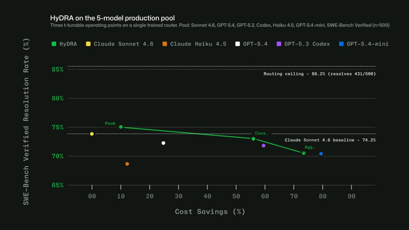The height and width of the screenshot is (230, 409).
Task: Click the '80' x-axis tick label
Action: pyautogui.click(x=323, y=196)
